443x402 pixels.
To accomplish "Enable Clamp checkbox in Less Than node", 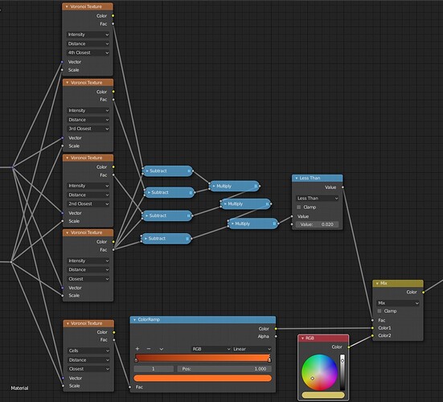I will 298,207.
